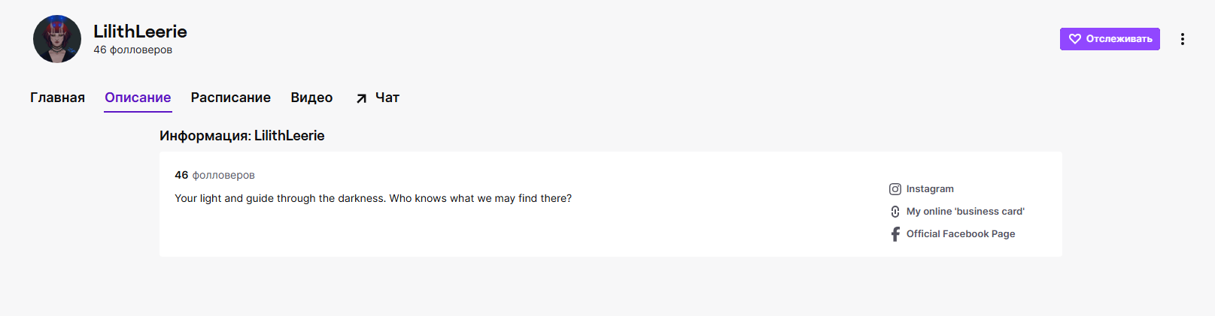Click the follower count inside the info panel
This screenshot has height=316, width=1215.
point(214,175)
